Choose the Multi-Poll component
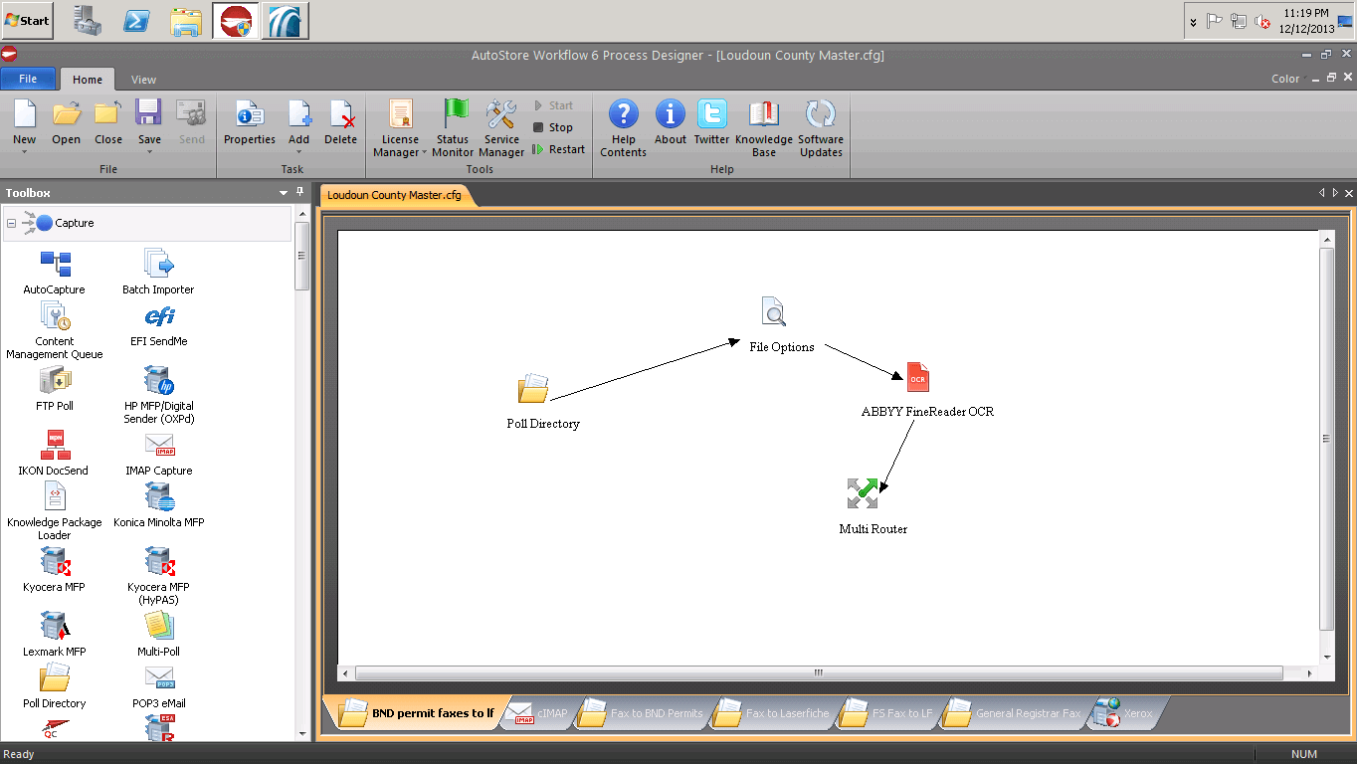 pyautogui.click(x=159, y=635)
